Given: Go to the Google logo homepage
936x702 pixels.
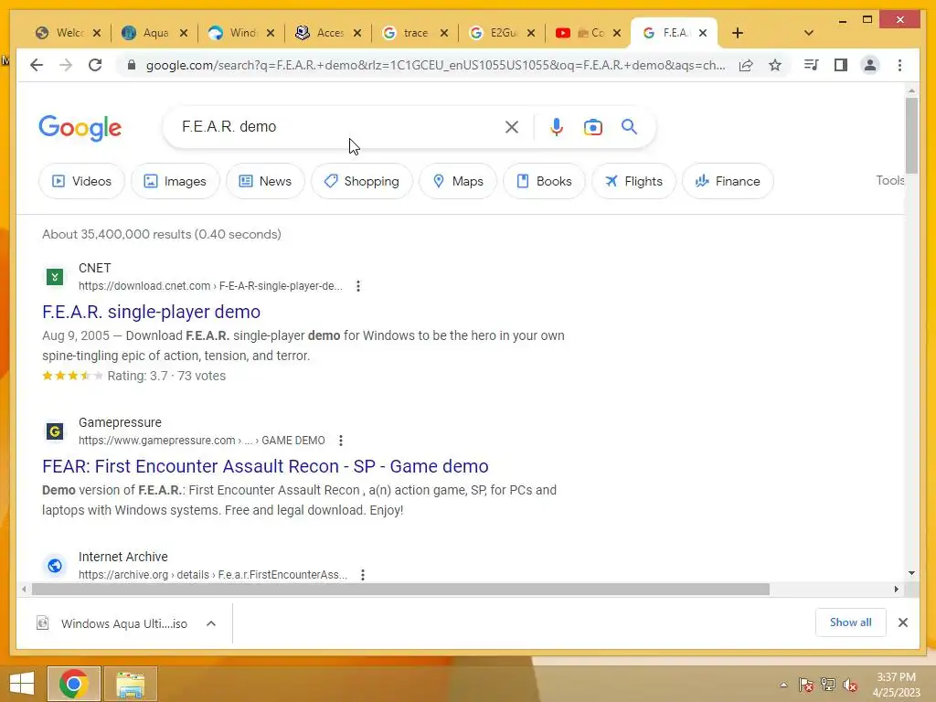Looking at the screenshot, I should pos(80,128).
